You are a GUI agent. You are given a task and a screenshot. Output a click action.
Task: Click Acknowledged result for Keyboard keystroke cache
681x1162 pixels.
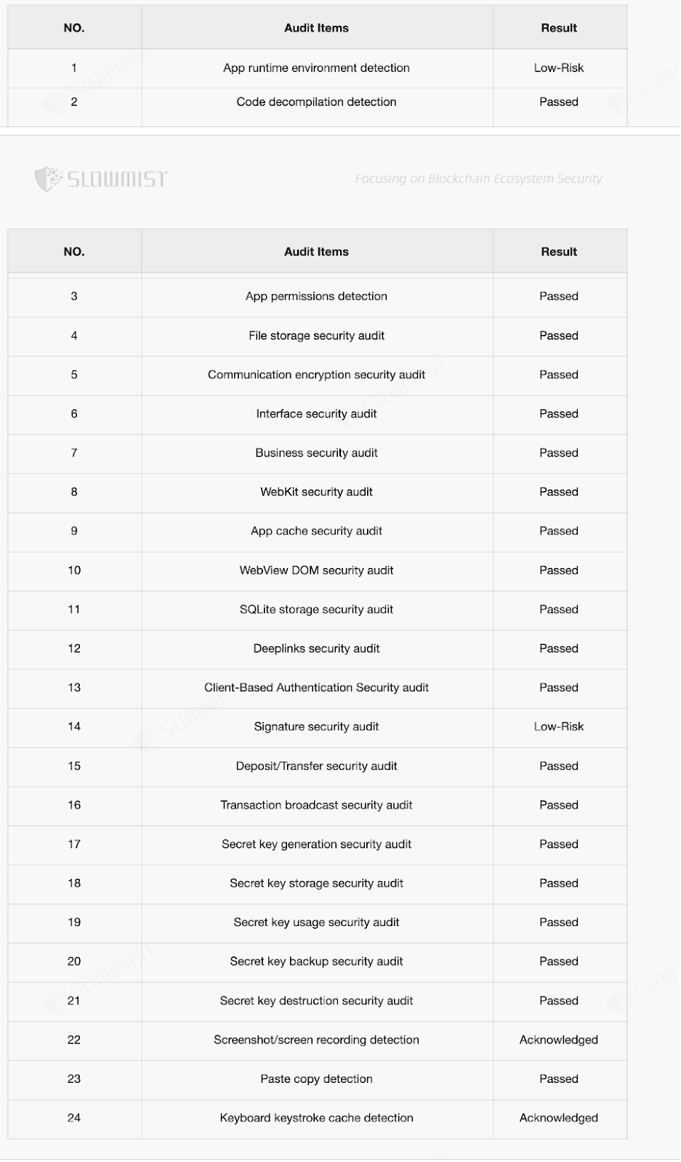tap(558, 1118)
